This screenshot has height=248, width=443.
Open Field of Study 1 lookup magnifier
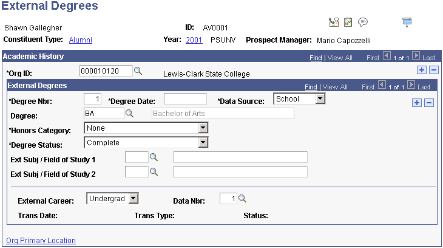[154, 157]
